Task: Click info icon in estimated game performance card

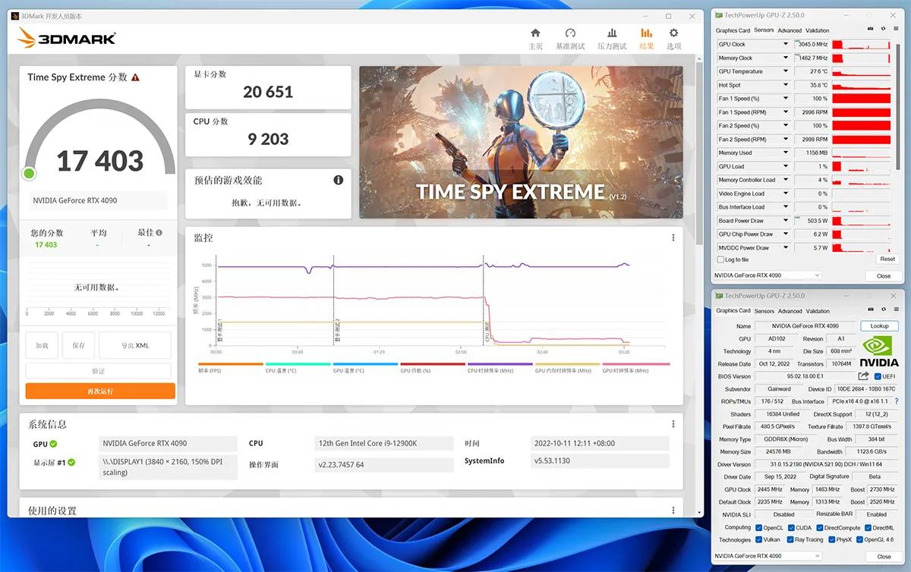Action: 338,181
